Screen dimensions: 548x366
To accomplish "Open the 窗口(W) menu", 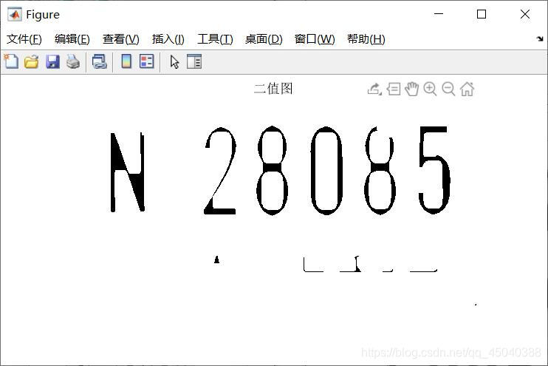I will (315, 39).
